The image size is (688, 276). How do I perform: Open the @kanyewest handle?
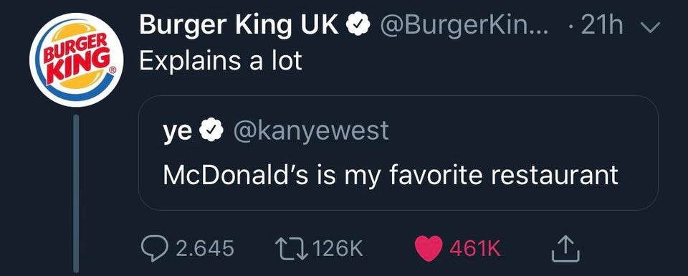tap(310, 130)
